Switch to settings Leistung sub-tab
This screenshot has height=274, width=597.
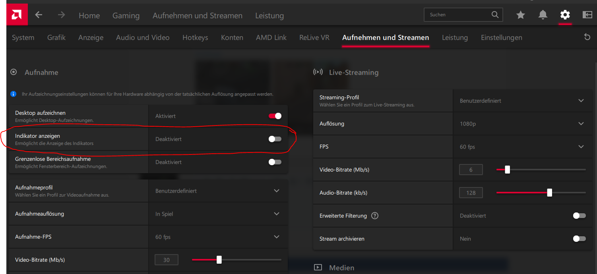click(455, 37)
